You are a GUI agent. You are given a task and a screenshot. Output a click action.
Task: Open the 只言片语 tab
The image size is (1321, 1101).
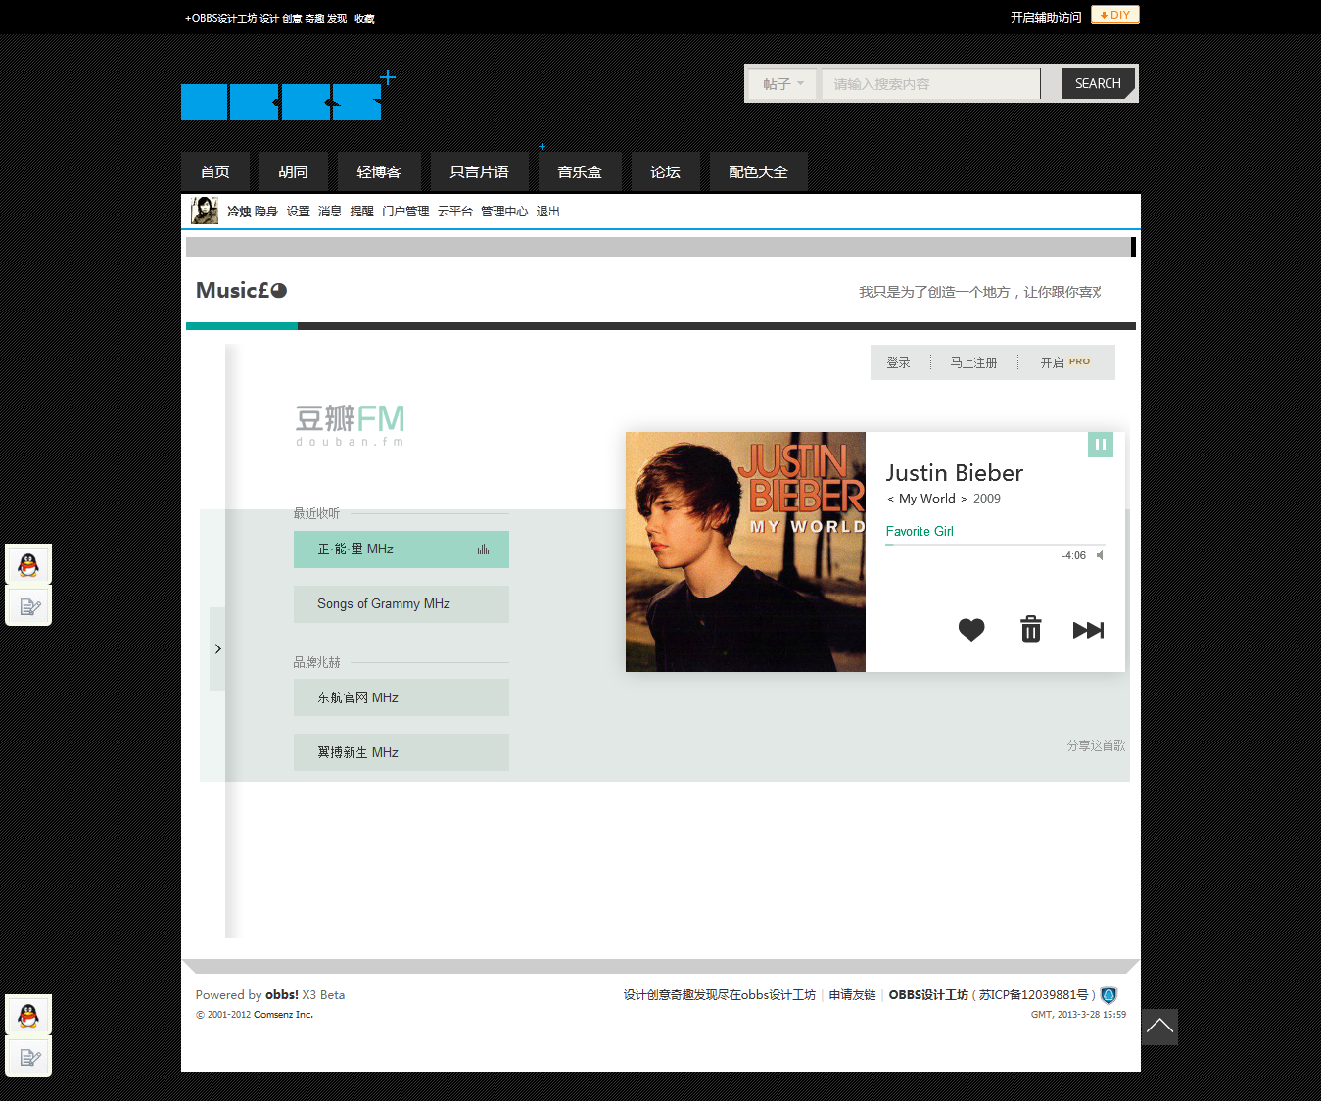click(x=480, y=171)
